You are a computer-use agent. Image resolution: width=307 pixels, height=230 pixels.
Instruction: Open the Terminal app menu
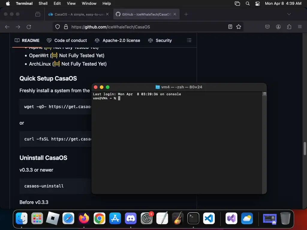tap(24, 3)
